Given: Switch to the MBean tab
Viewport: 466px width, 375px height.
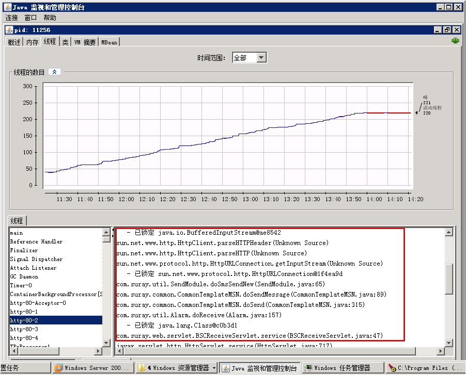Looking at the screenshot, I should coord(109,42).
